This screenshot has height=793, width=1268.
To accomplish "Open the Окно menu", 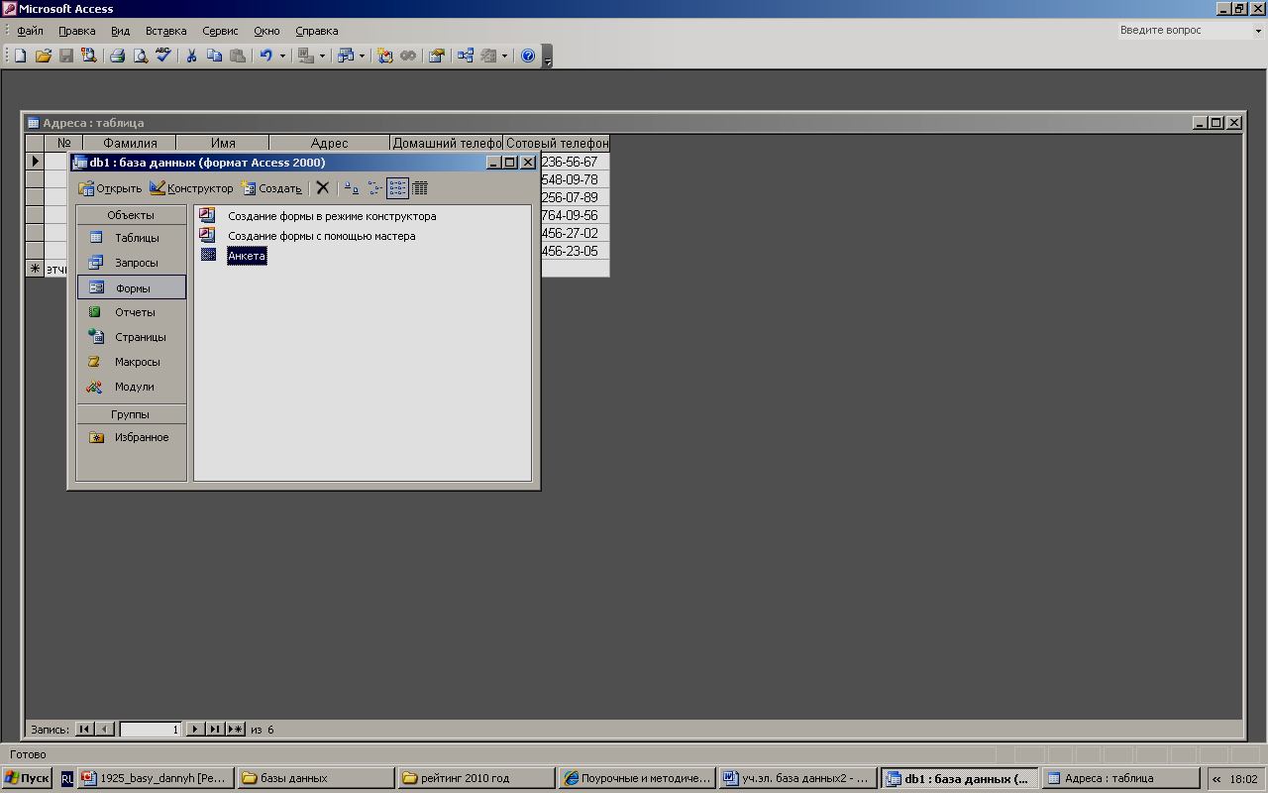I will tap(266, 31).
